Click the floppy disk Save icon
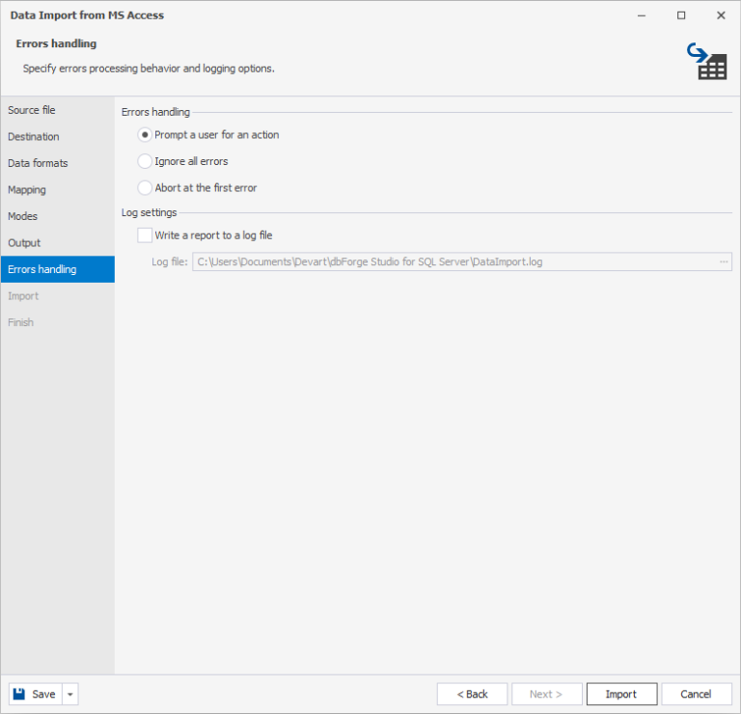 pos(19,694)
